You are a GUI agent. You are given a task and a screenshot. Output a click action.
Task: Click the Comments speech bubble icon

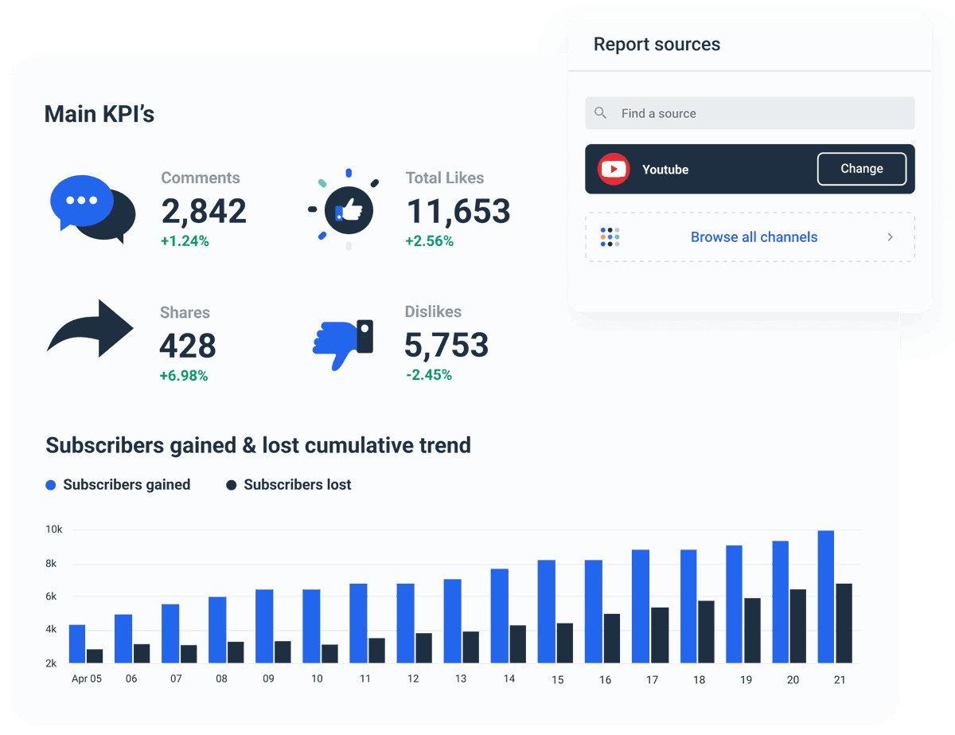coord(92,207)
